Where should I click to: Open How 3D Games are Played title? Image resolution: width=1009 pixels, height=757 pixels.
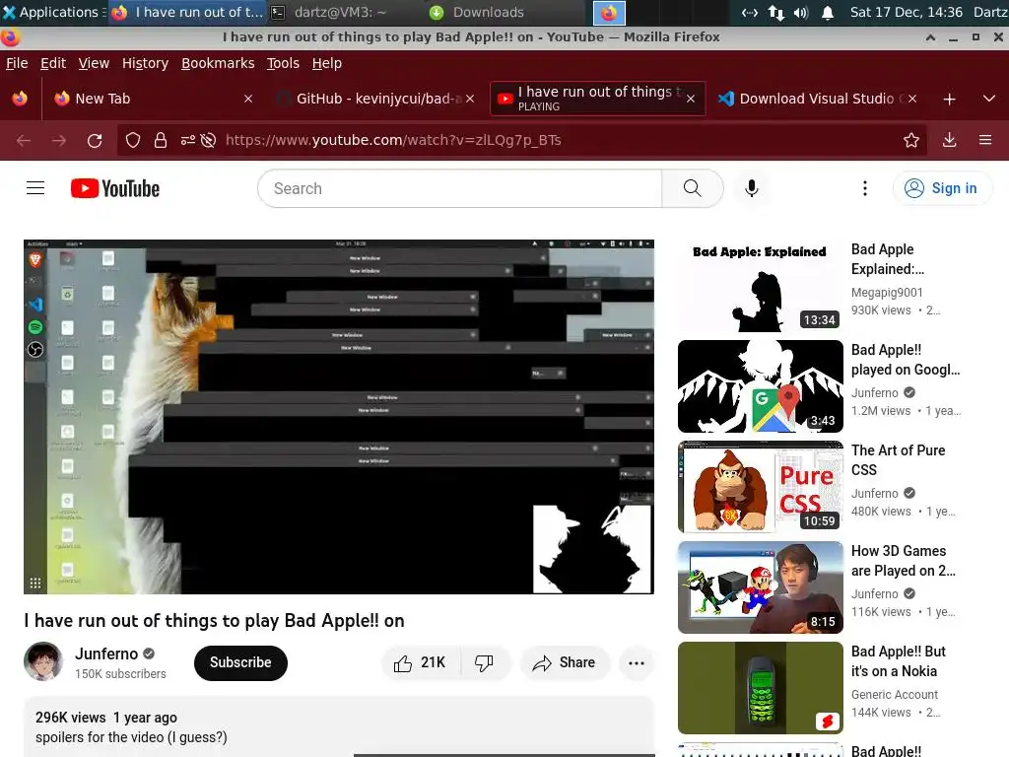pos(903,561)
